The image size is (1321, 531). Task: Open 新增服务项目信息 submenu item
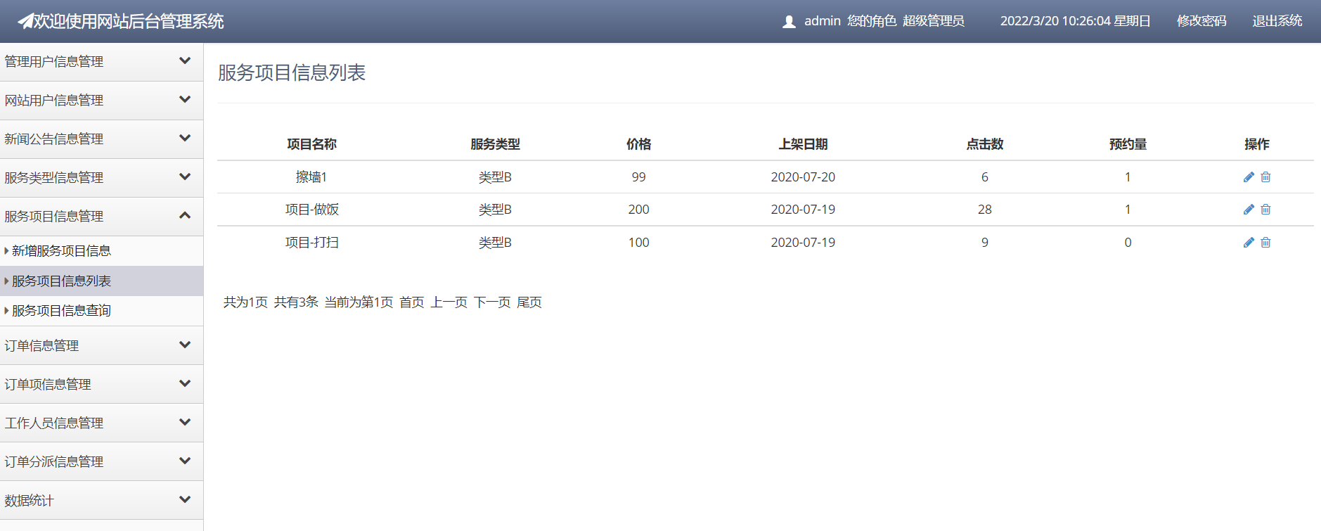(x=61, y=251)
